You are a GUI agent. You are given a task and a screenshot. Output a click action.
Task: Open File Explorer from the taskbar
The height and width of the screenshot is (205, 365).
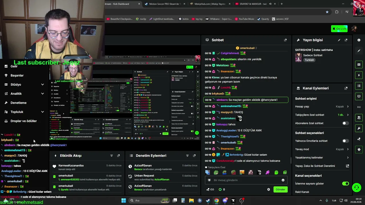point(191,200)
